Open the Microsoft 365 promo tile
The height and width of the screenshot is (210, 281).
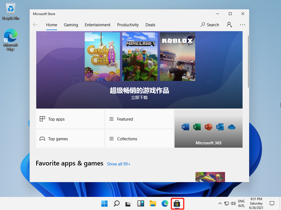pos(209,129)
